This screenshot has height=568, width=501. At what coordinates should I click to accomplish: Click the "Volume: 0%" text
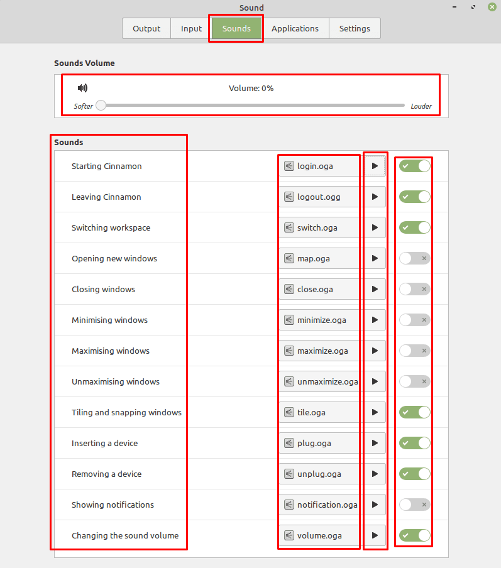pos(251,88)
